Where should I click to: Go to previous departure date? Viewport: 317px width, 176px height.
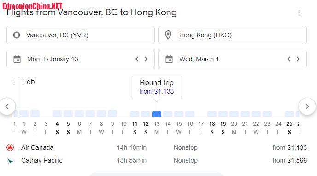coord(137,59)
